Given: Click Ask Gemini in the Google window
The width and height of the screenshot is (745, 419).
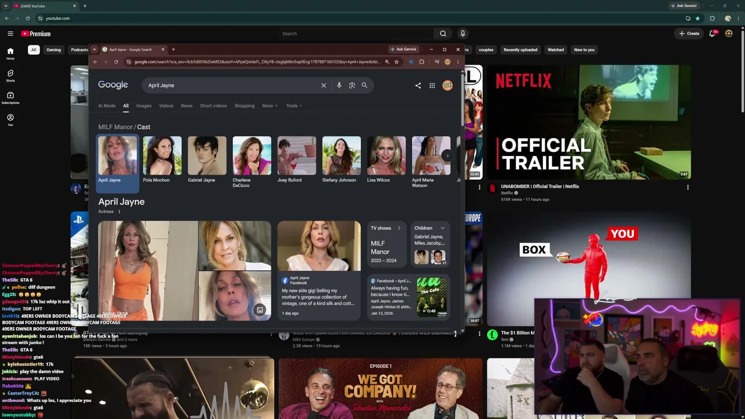Looking at the screenshot, I should coord(403,49).
